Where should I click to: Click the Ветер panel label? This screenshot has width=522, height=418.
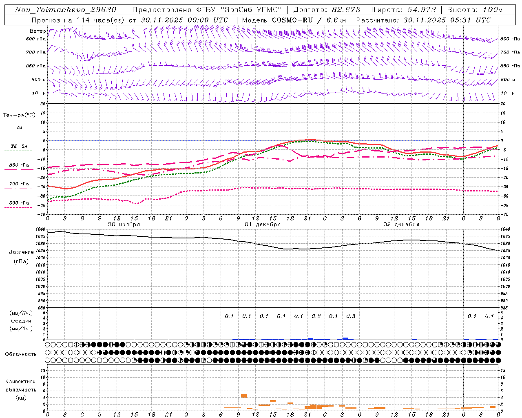pyautogui.click(x=38, y=31)
